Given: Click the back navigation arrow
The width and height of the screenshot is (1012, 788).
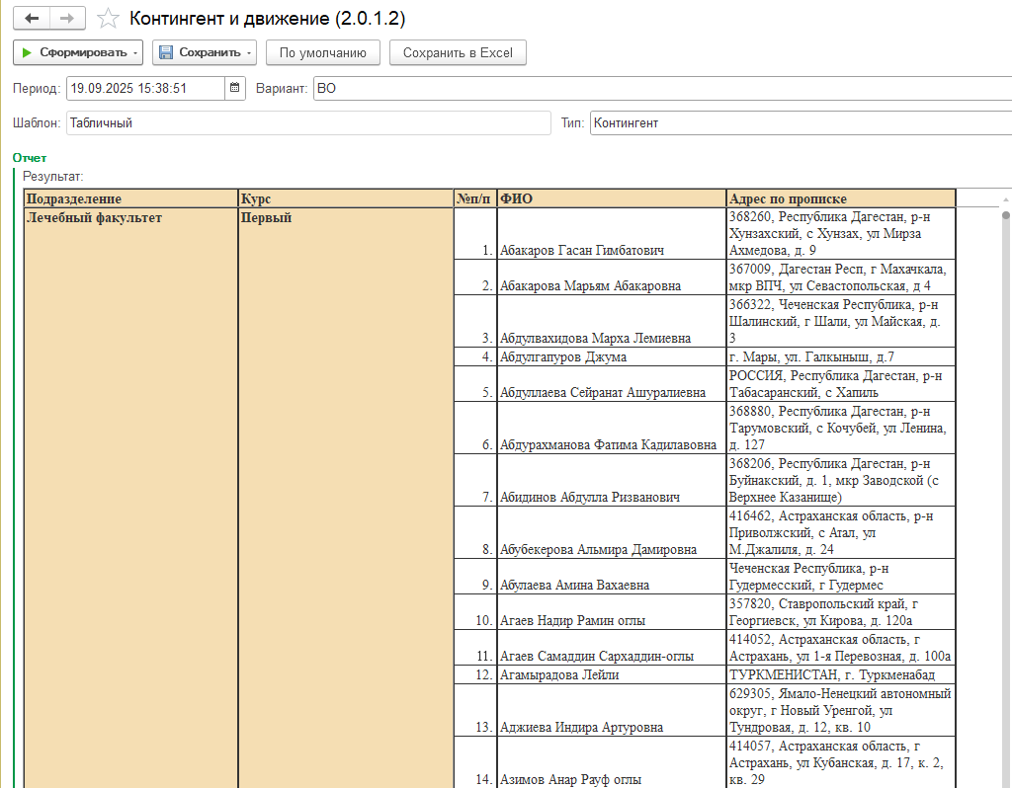Looking at the screenshot, I should 32,19.
